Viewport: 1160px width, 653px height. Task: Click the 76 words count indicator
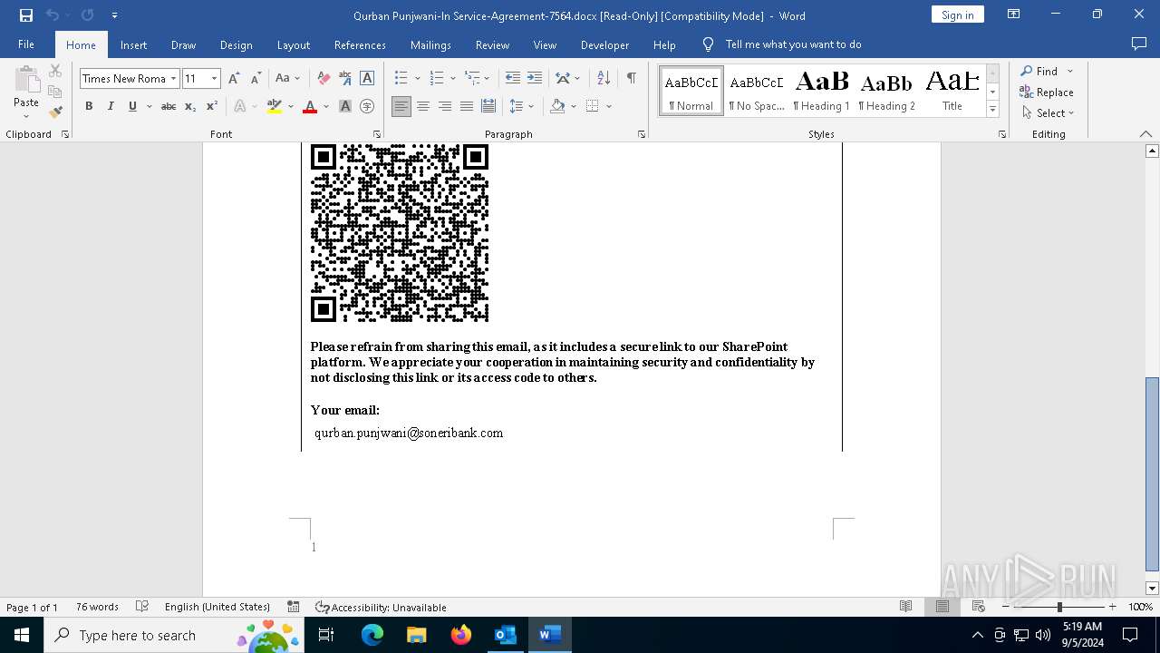[97, 607]
